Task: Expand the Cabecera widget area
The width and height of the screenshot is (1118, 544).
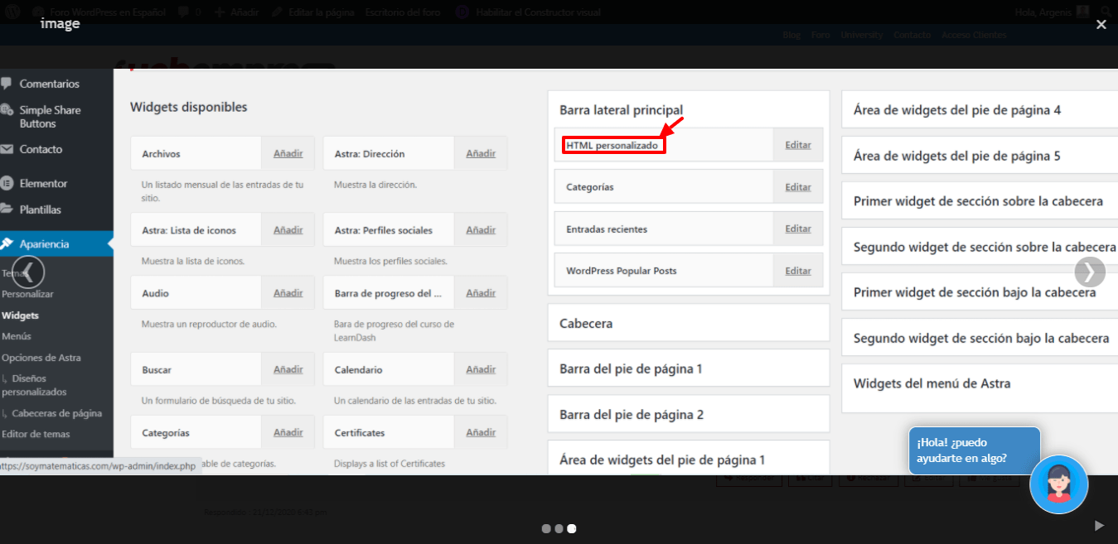Action: click(689, 323)
